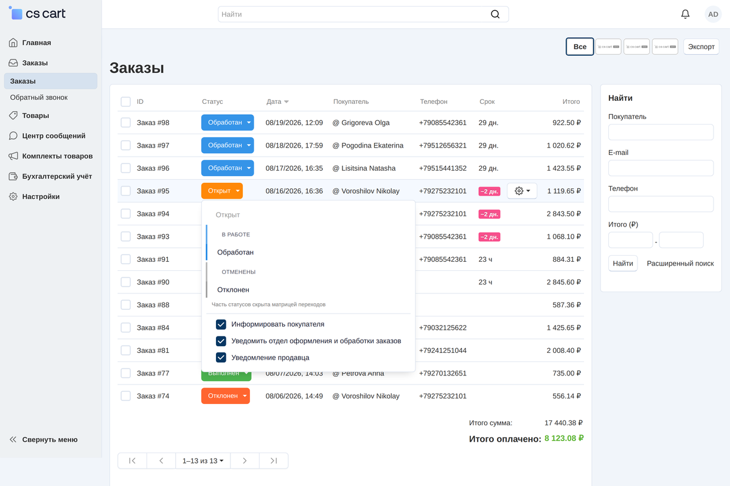Select the Открыт option in the status list

pyautogui.click(x=228, y=215)
